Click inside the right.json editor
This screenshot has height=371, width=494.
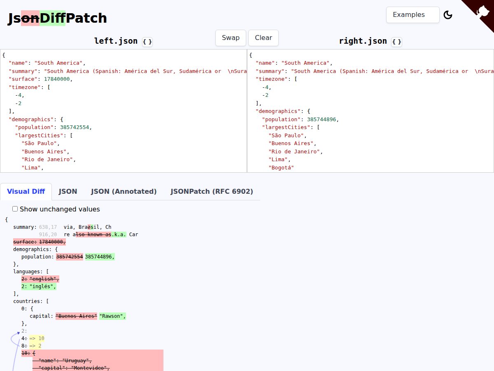(370, 111)
